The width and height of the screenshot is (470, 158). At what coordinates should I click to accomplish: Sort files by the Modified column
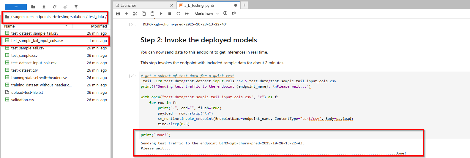click(99, 26)
